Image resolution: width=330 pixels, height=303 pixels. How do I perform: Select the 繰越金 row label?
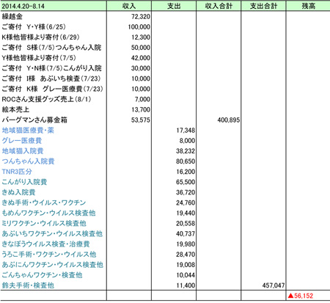(12, 16)
